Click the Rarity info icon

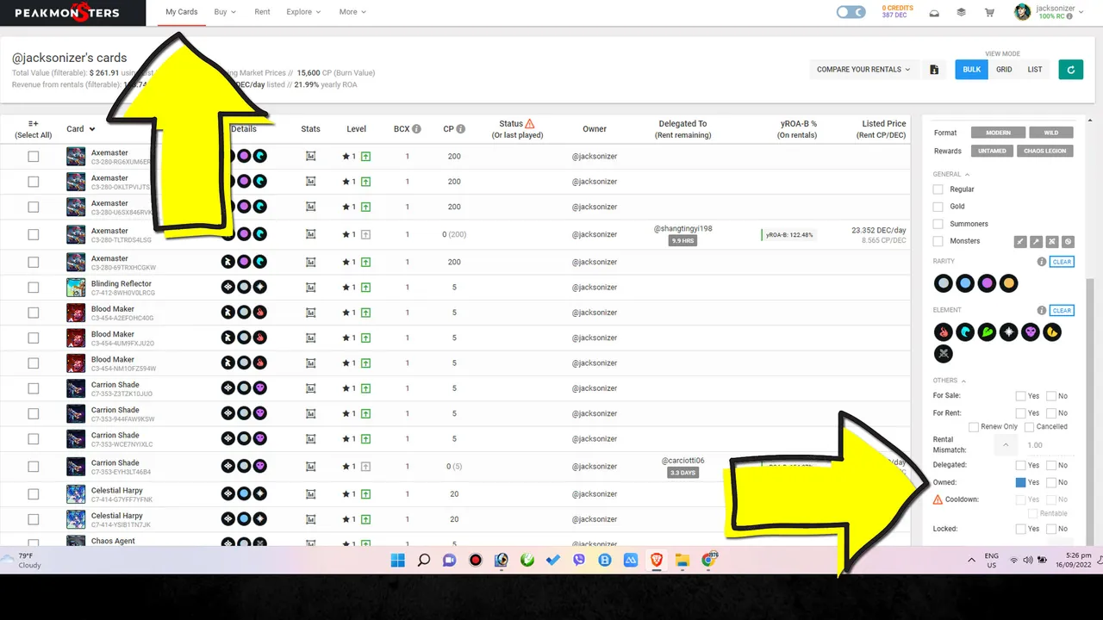point(1042,262)
